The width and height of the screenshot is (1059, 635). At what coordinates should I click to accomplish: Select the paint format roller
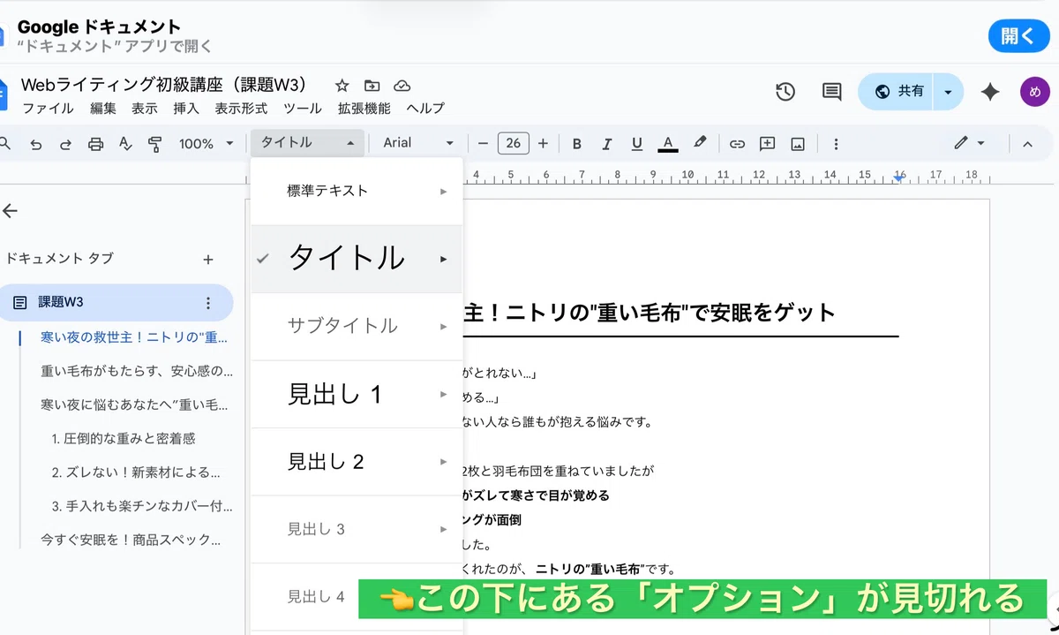[155, 143]
